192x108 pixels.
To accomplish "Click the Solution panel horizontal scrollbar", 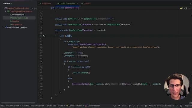I will [18, 103].
